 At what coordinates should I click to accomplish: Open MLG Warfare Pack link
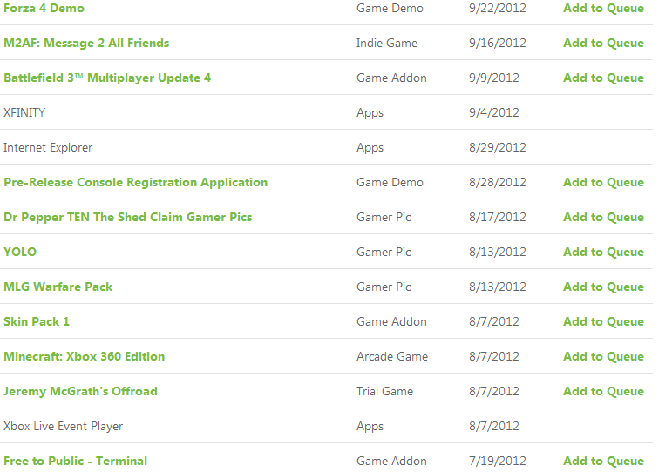tap(58, 287)
